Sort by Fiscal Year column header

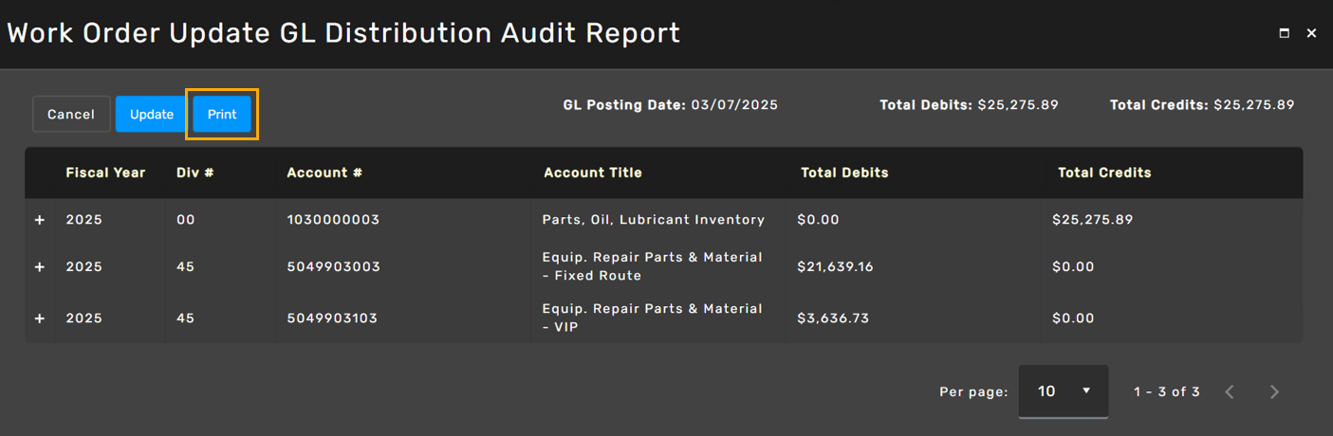click(x=105, y=173)
